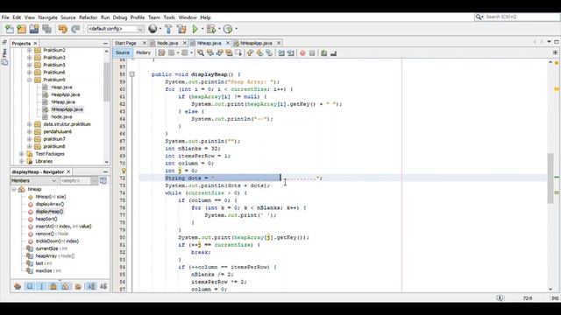Shift line right icon

coord(290,52)
